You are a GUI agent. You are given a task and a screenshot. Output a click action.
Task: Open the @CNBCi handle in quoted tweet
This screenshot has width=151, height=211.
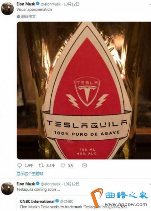pyautogui.click(x=67, y=201)
